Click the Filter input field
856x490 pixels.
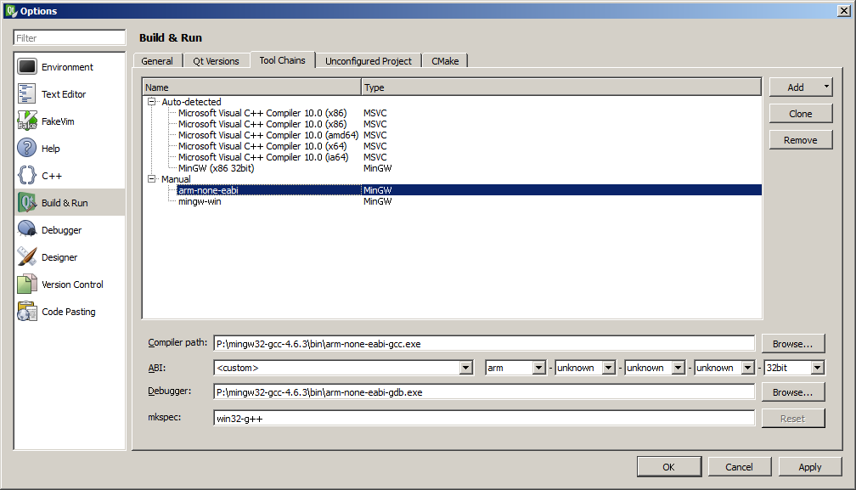[x=70, y=37]
